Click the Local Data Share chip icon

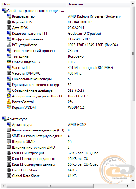tap(9, 170)
